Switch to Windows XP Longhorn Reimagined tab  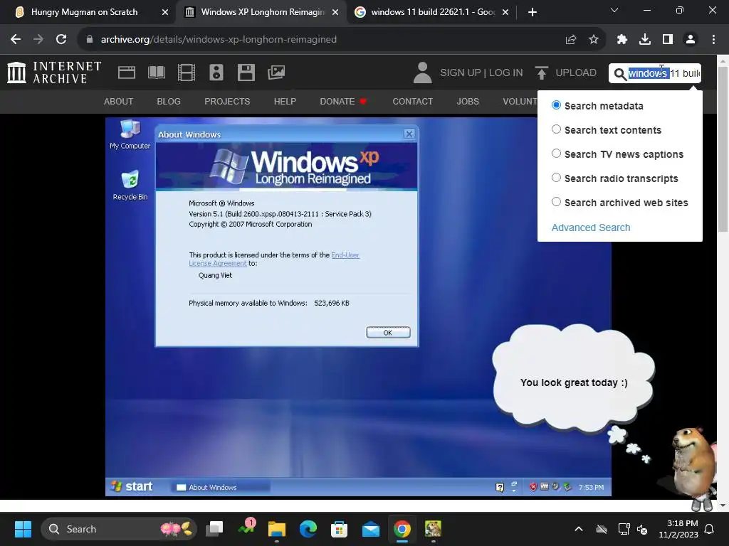[x=263, y=12]
